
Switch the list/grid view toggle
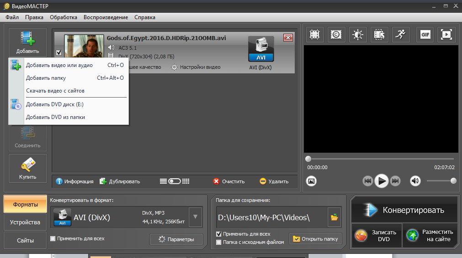(x=175, y=181)
